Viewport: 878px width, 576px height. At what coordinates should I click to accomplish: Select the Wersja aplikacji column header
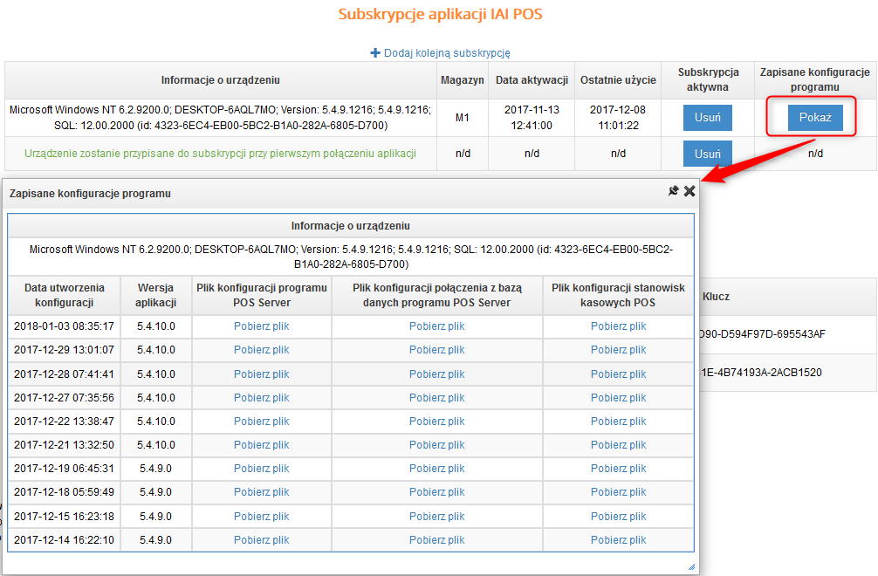pyautogui.click(x=155, y=295)
